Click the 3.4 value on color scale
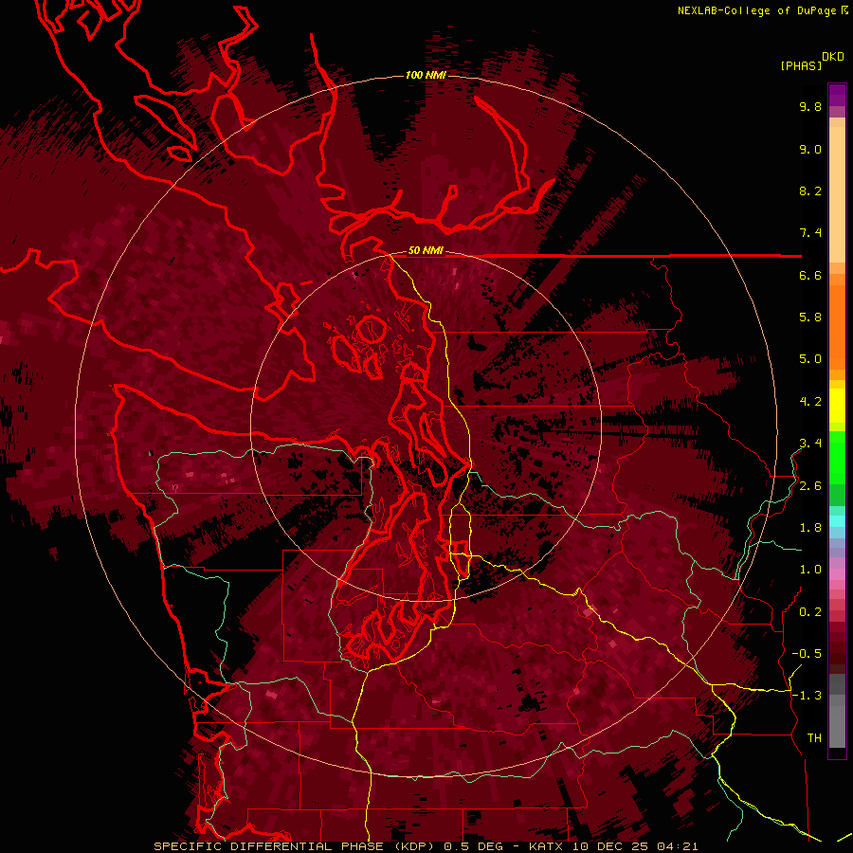 (810, 444)
